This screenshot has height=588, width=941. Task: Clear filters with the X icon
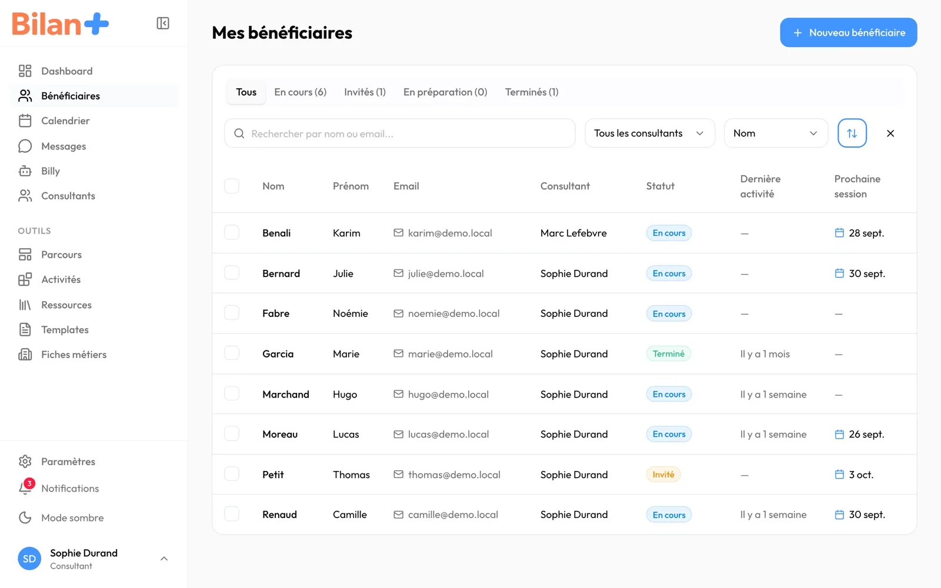tap(890, 133)
